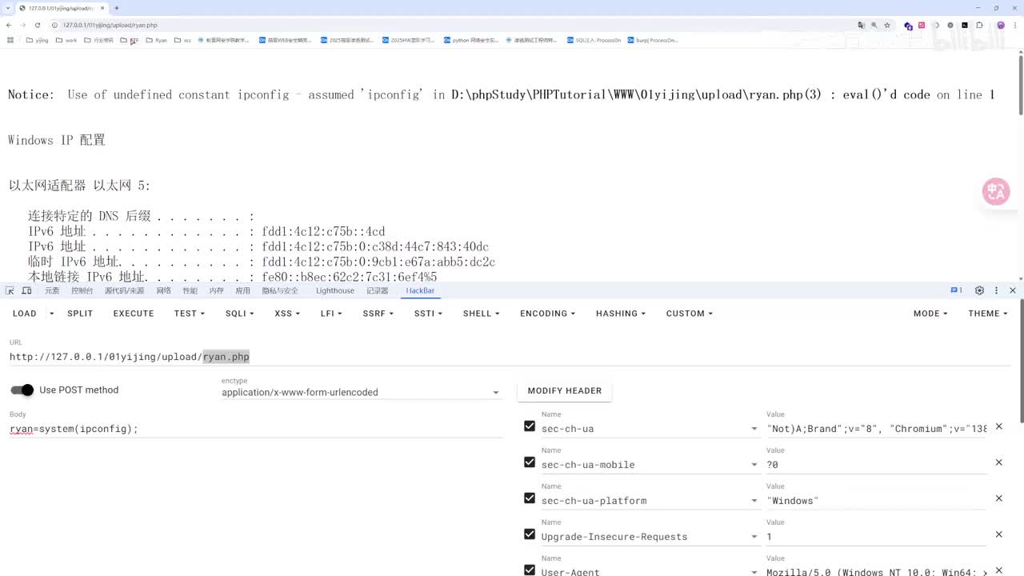Image resolution: width=1024 pixels, height=576 pixels.
Task: Click the MODIFY HEADER button
Action: tap(565, 390)
